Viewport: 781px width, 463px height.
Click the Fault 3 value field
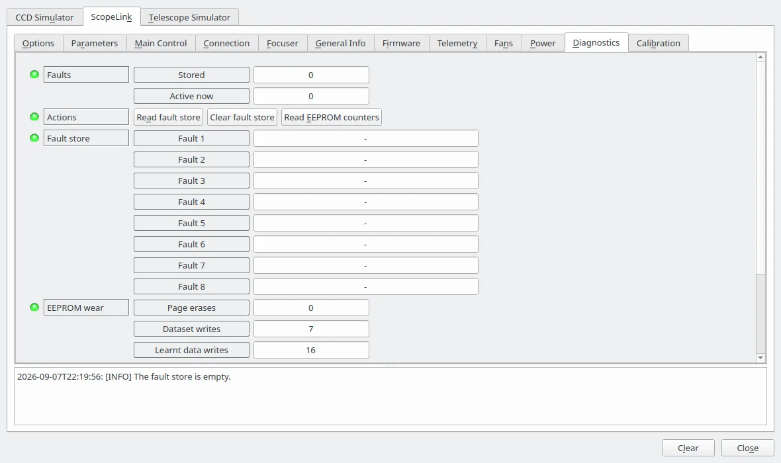pyautogui.click(x=365, y=181)
